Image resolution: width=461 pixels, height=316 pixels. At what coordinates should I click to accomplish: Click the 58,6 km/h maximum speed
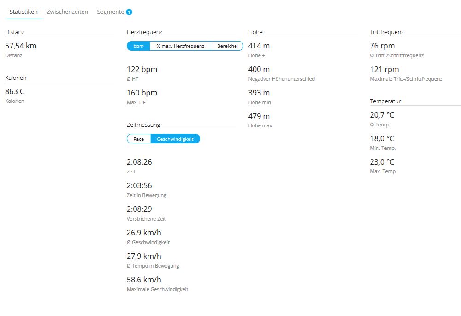coord(144,280)
